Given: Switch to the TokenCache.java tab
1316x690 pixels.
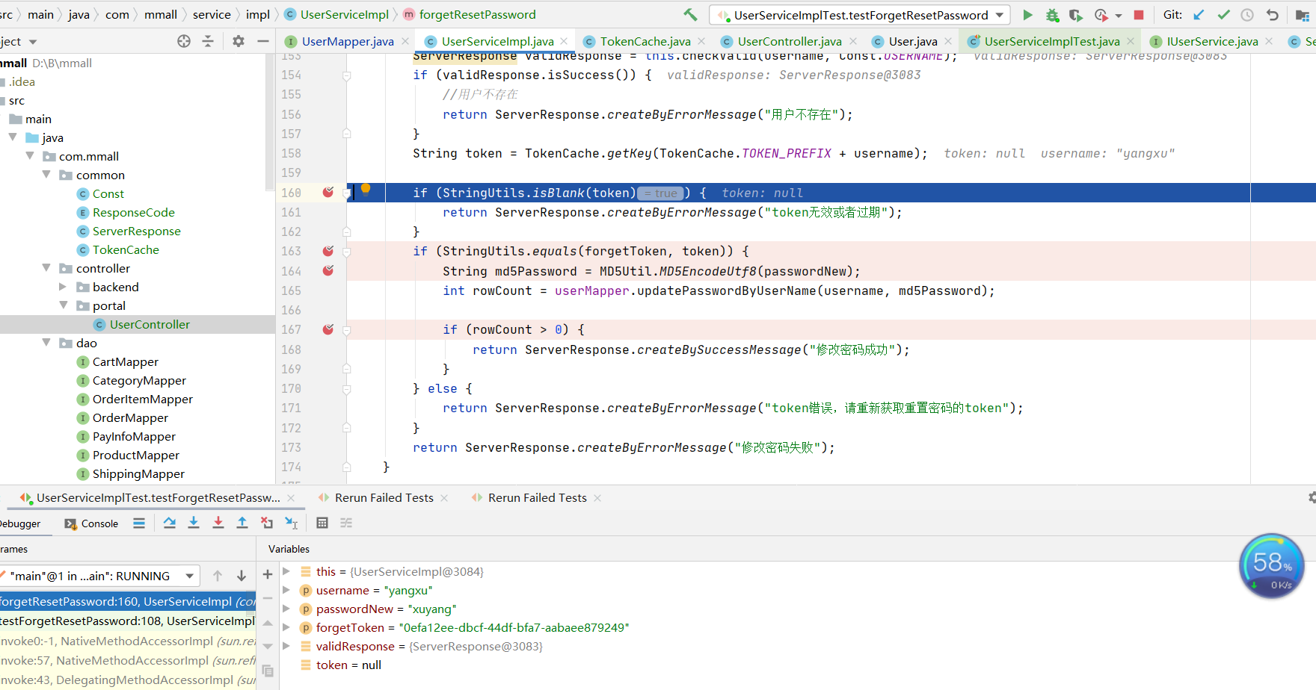Looking at the screenshot, I should click(x=645, y=41).
